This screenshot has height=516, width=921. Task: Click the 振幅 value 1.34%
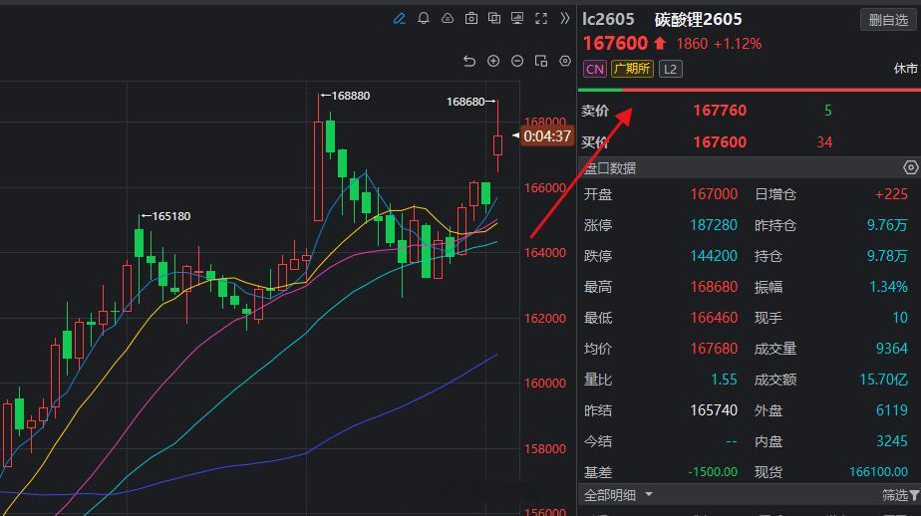click(x=888, y=287)
